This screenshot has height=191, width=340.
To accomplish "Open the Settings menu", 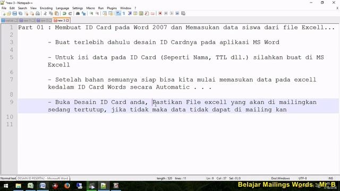I will (x=78, y=8).
